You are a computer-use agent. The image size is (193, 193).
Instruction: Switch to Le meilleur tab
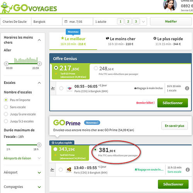(x=73, y=41)
